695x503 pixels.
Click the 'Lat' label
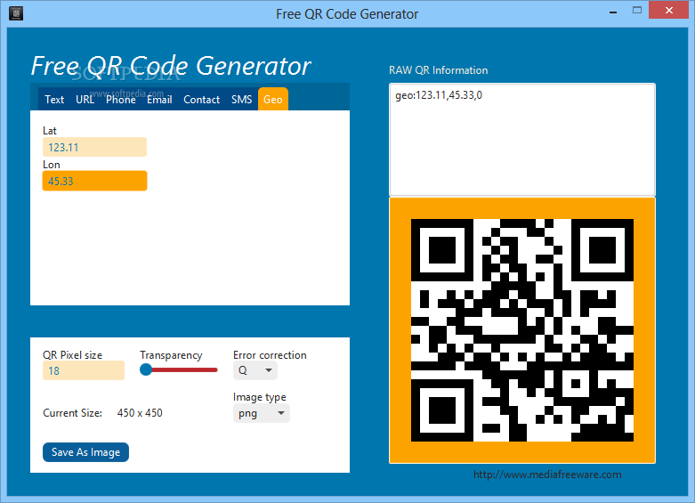[50, 130]
